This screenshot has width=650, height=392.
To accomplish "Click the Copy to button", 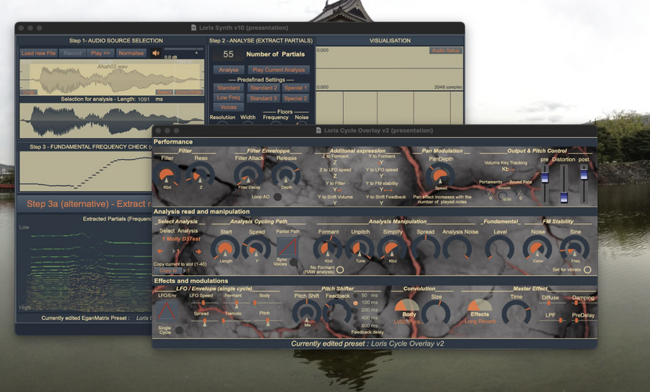I will tap(168, 271).
